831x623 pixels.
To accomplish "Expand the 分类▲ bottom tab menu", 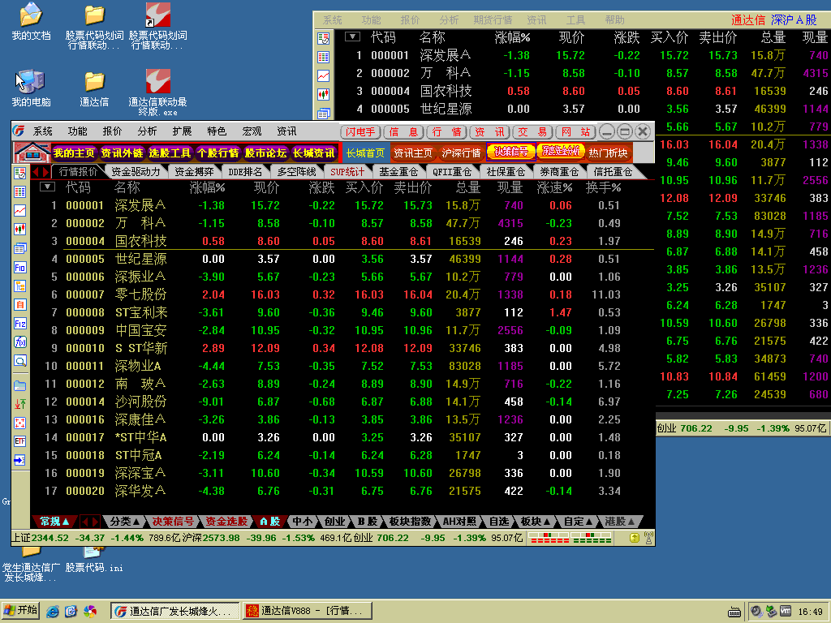I will [x=125, y=522].
